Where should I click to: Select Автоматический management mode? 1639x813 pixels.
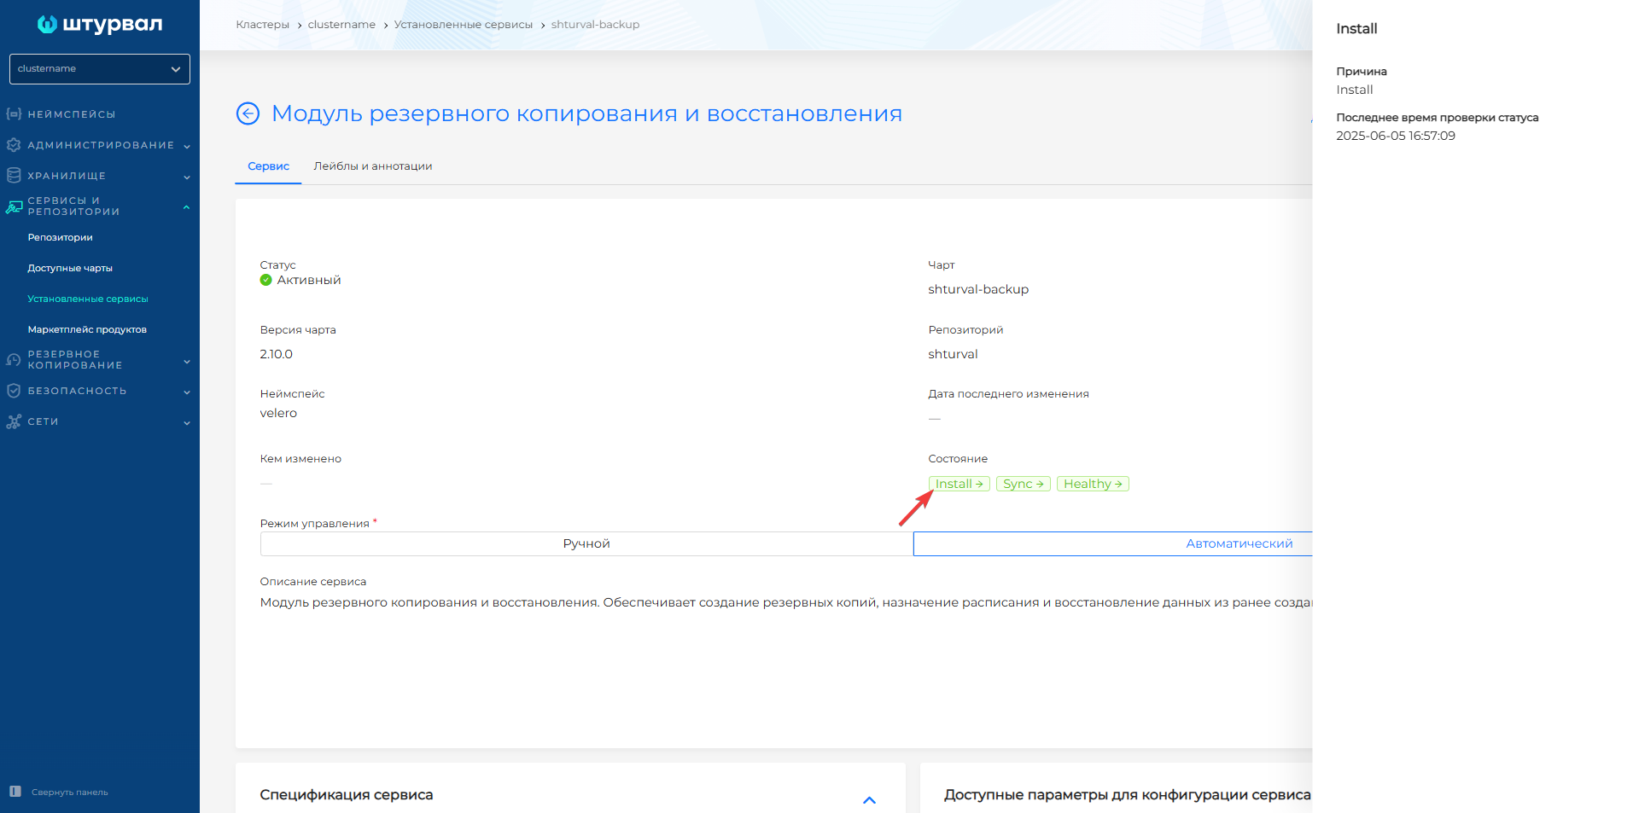click(x=1239, y=543)
